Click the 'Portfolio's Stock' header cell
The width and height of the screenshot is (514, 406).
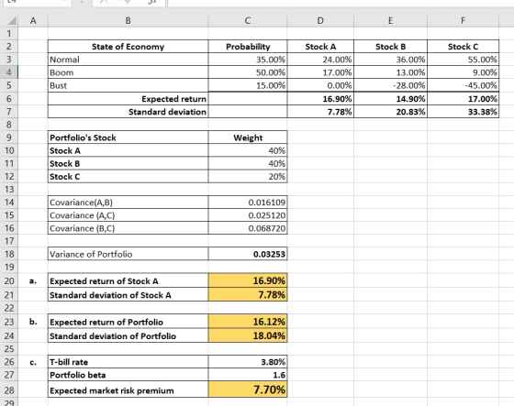[x=128, y=137]
